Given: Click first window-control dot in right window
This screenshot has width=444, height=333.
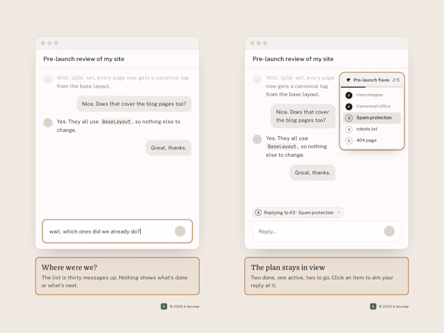Looking at the screenshot, I should point(252,43).
